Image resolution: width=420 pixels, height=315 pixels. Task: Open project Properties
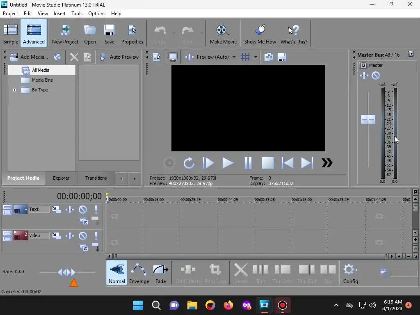pos(132,34)
